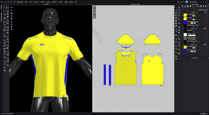The image size is (209, 115).
Task: Open the Materials/UV menu
Action: [x=20, y=2]
